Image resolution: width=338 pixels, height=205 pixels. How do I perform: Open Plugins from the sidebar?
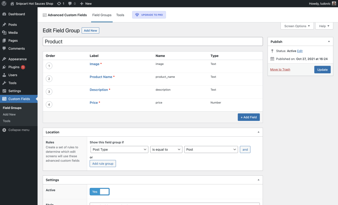click(x=14, y=67)
